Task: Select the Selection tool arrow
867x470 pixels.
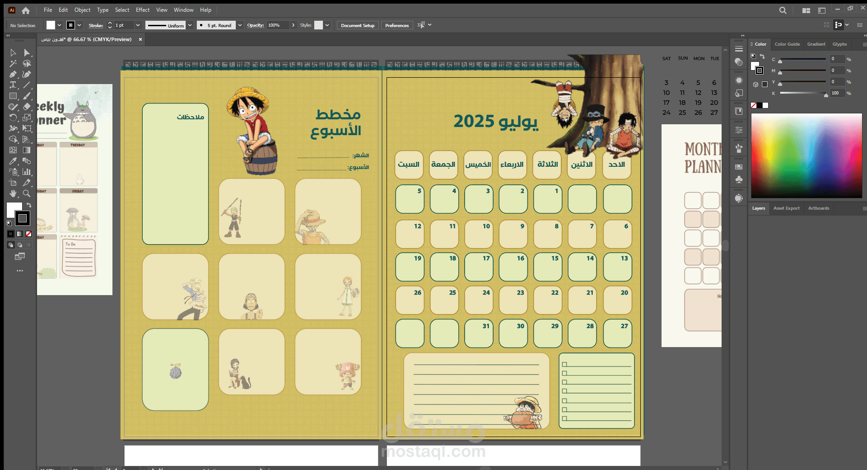Action: 13,53
